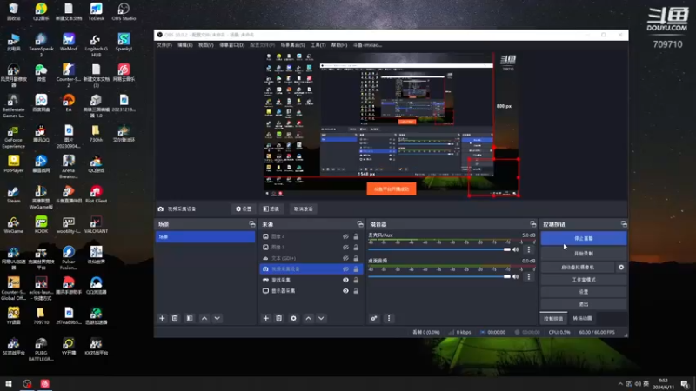
Task: Pop out the 混音器 dock panel
Action: (x=532, y=224)
